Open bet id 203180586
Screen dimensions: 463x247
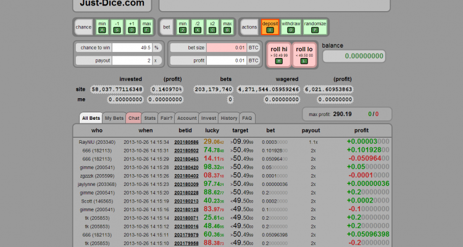186,142
